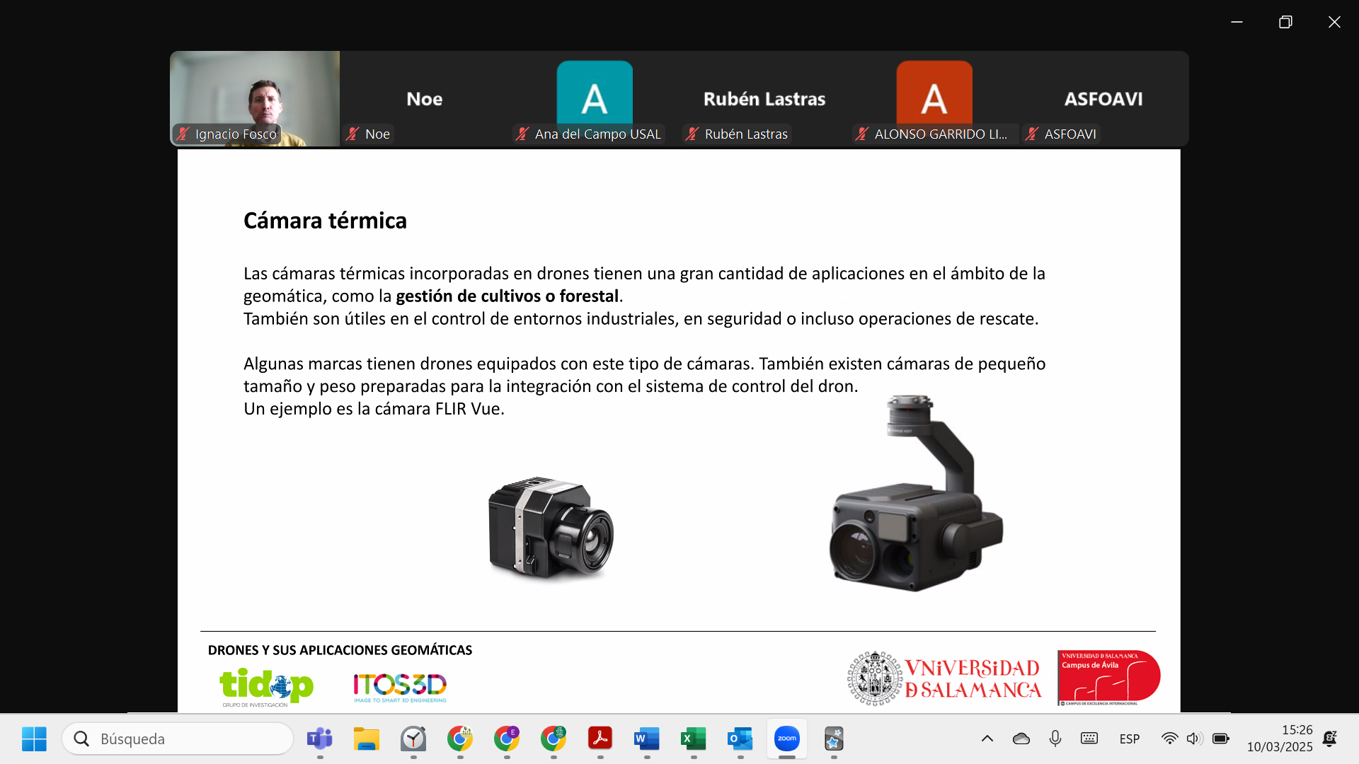Click the volume speaker tray icon
The height and width of the screenshot is (764, 1359).
click(x=1194, y=739)
